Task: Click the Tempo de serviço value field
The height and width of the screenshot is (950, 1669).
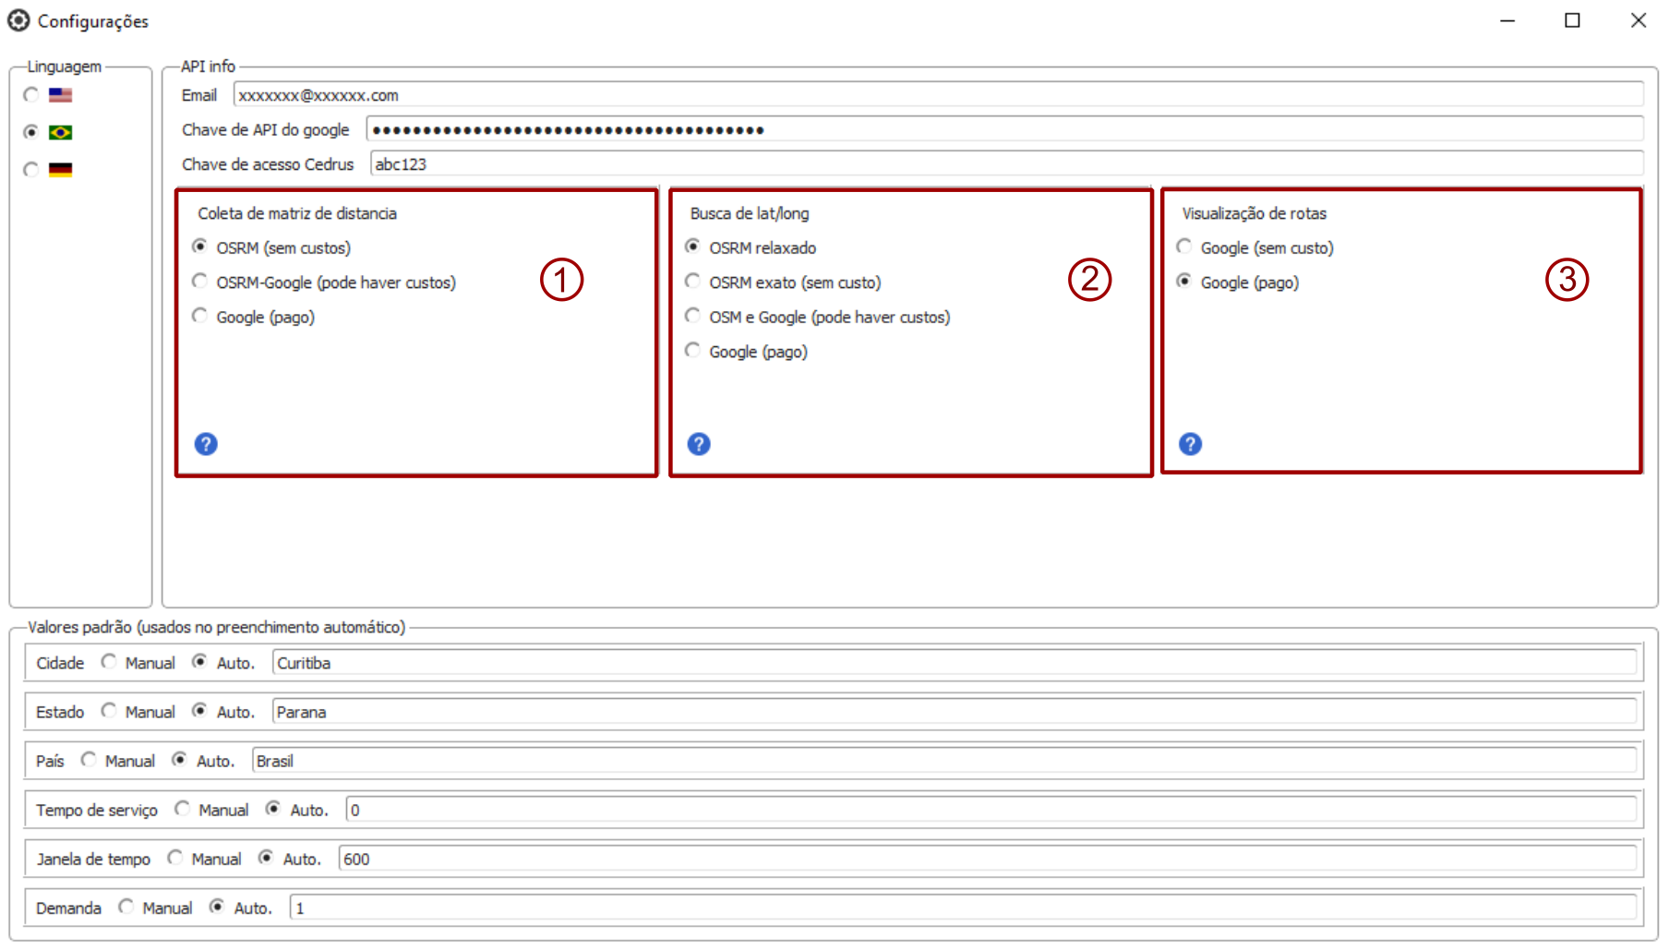Action: coord(991,810)
